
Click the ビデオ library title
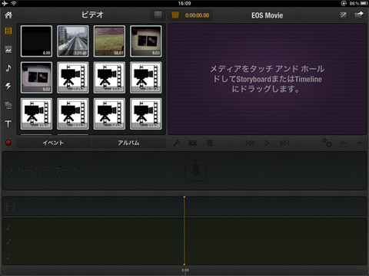pyautogui.click(x=92, y=15)
